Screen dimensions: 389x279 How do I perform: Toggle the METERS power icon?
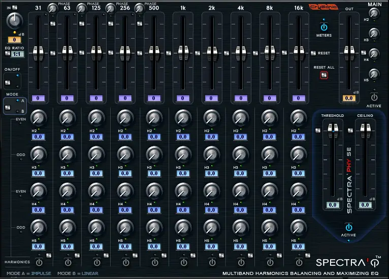point(324,27)
